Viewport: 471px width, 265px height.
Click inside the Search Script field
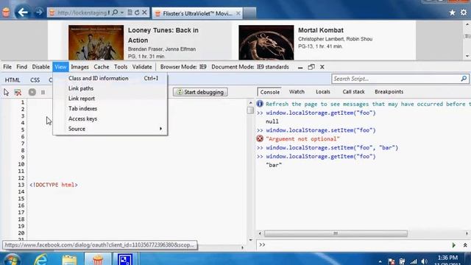click(396, 79)
